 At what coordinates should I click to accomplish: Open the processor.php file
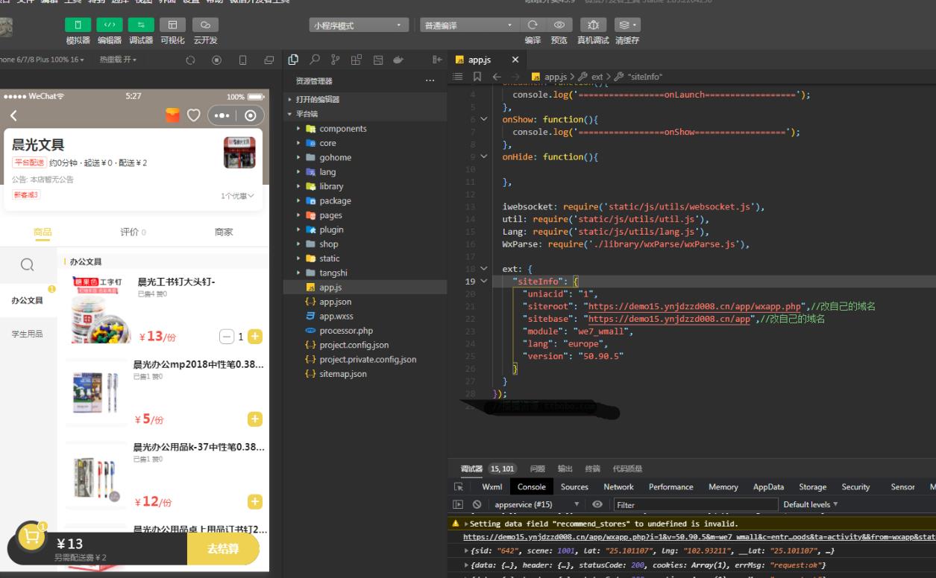[346, 331]
